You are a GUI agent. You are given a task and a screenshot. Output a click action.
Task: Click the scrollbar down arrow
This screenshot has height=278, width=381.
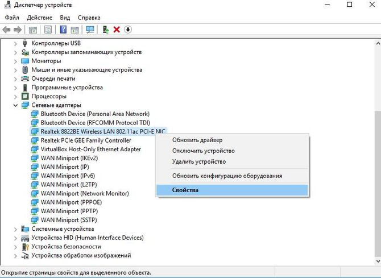[378, 262]
